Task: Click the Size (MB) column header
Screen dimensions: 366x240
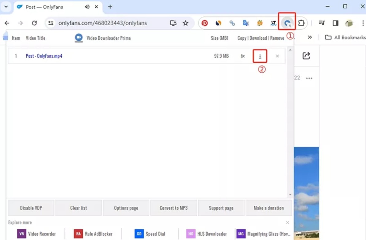Action: coord(219,38)
